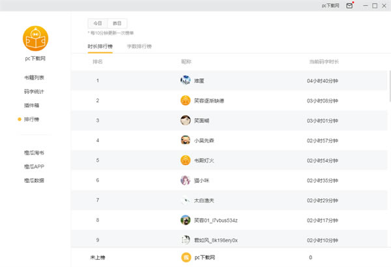Screen dimensions: 391x267
Task: Switch to the 昨日 ranking
Action: pyautogui.click(x=116, y=22)
